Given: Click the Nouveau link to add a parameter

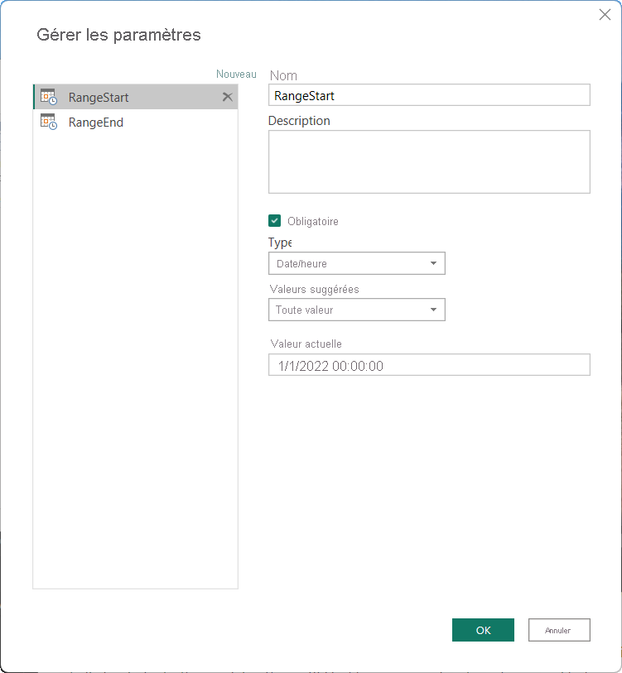Looking at the screenshot, I should pos(236,74).
